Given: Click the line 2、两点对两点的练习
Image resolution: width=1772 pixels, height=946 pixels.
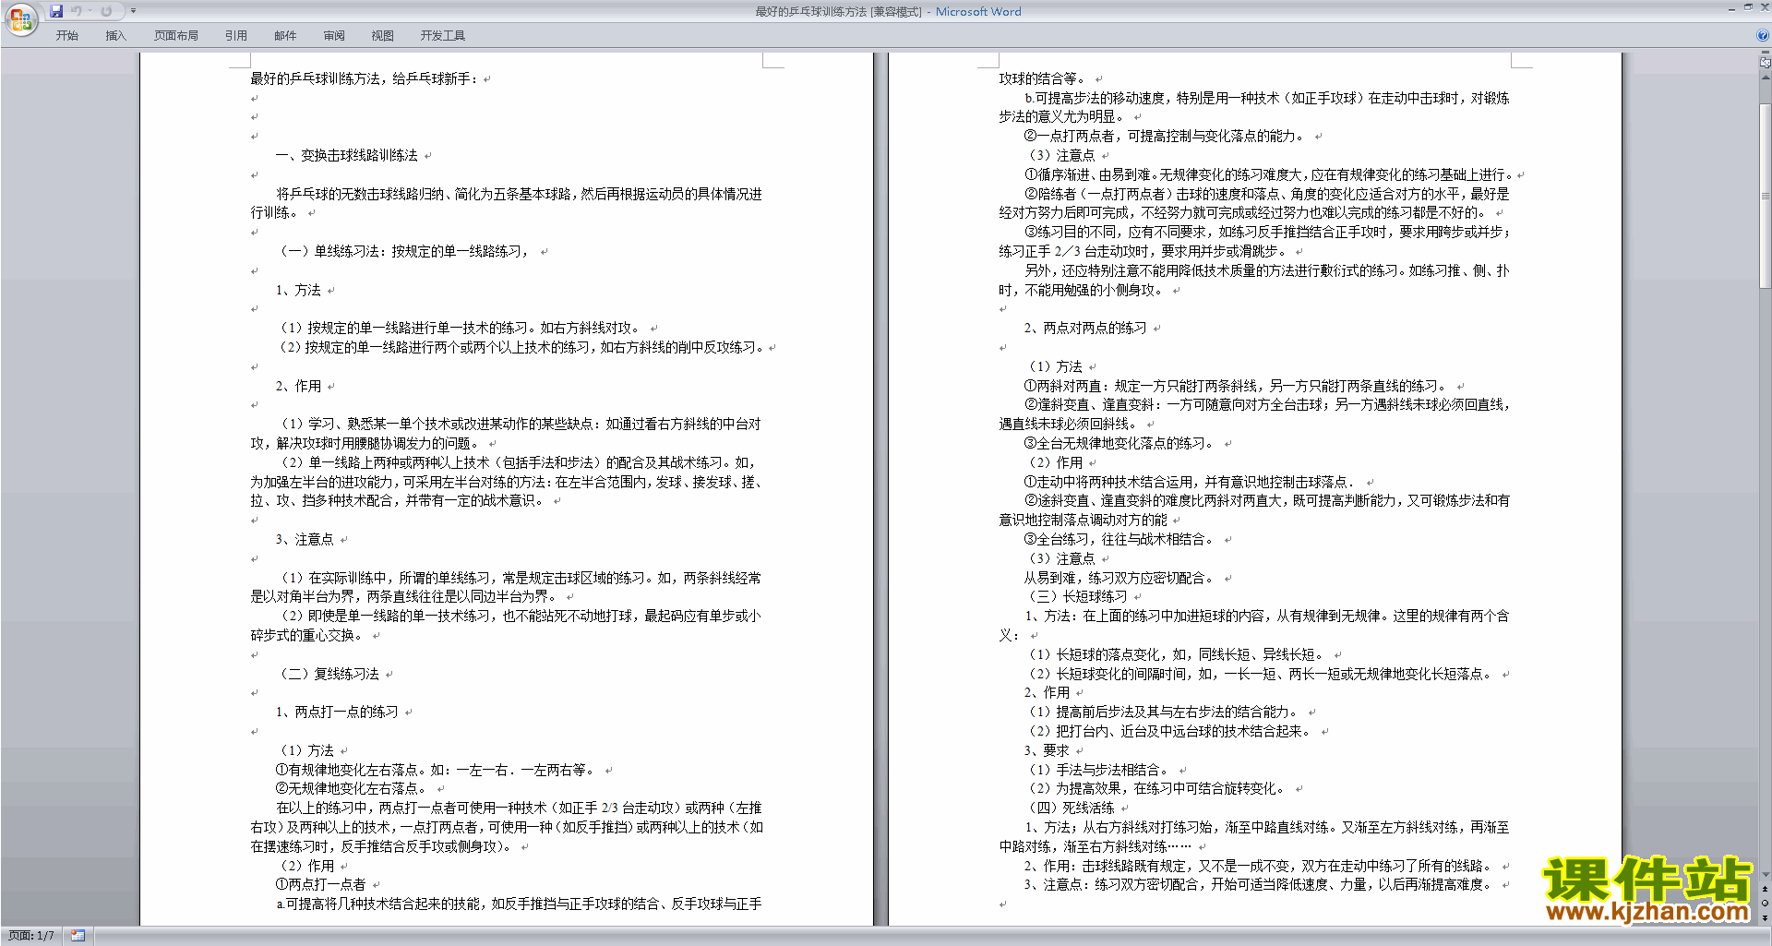Looking at the screenshot, I should click(1085, 328).
